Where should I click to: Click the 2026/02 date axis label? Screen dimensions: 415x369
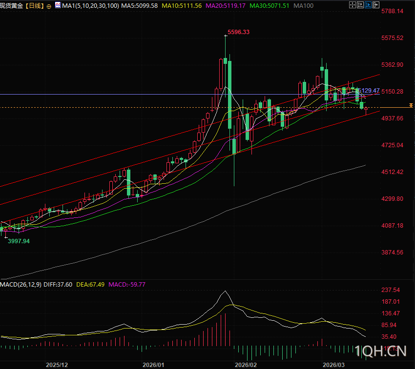pos(246,365)
